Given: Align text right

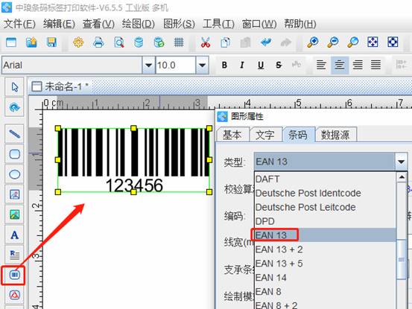Looking at the screenshot, I should (x=358, y=65).
